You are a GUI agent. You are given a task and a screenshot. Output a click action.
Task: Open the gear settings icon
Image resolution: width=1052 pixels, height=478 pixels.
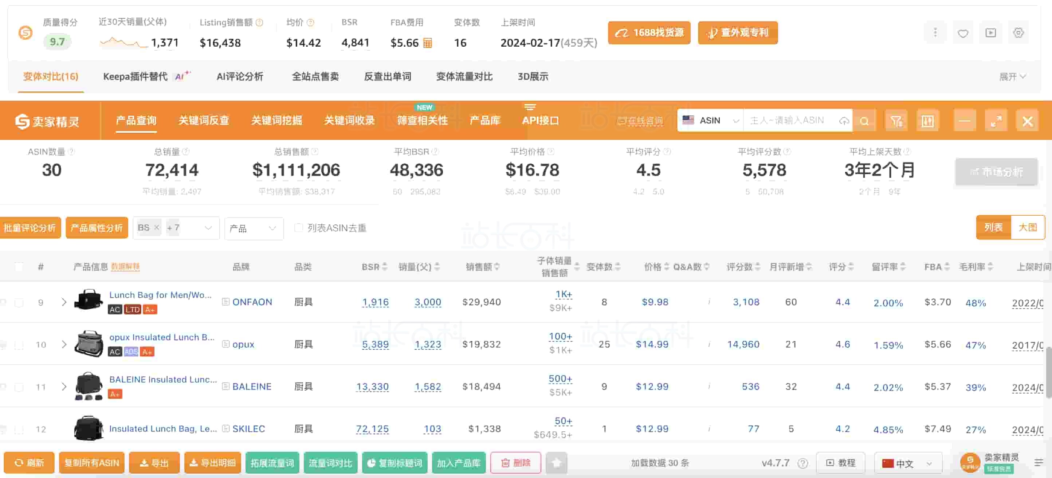[1018, 33]
